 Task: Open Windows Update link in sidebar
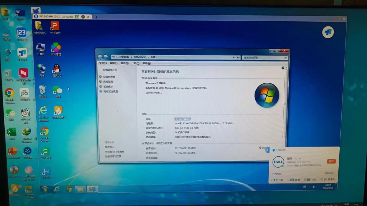pos(115,152)
